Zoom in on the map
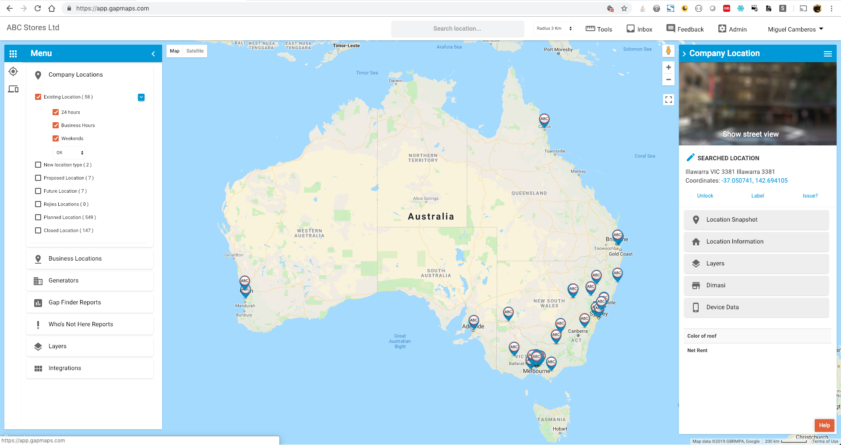 click(668, 67)
